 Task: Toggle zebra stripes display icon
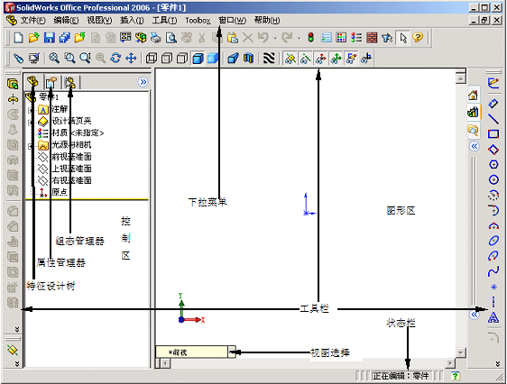(269, 58)
